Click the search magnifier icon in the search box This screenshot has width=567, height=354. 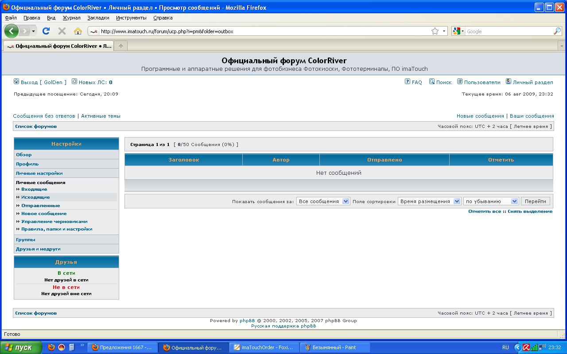pyautogui.click(x=557, y=31)
